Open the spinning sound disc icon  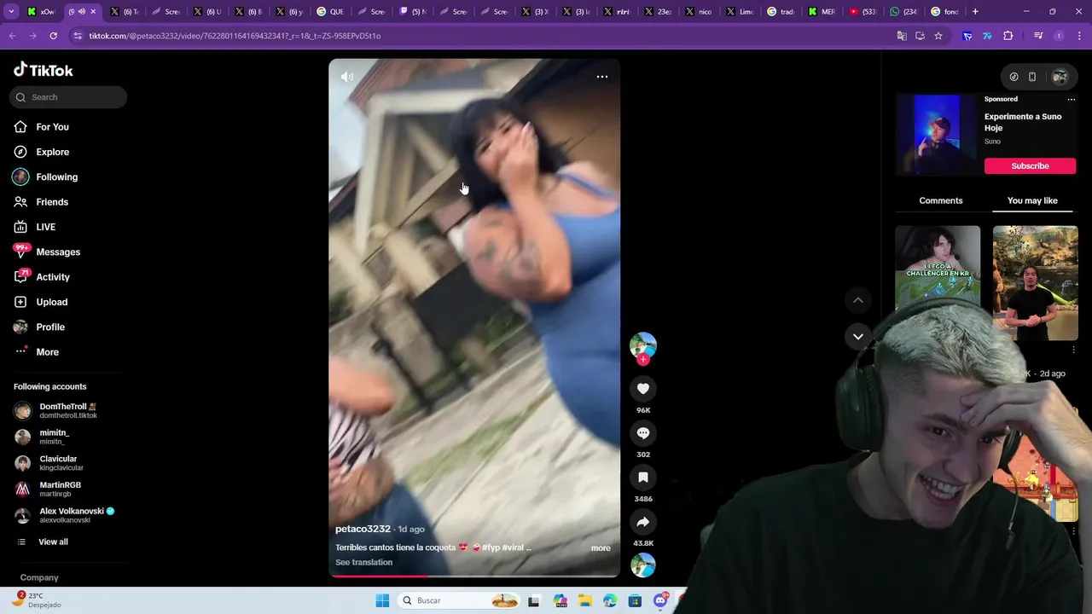point(643,565)
